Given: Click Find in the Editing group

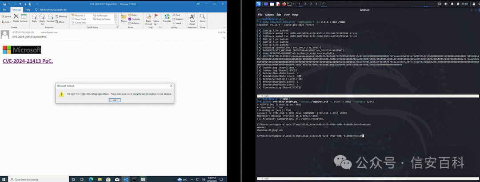Looking at the screenshot, I should tap(176, 15).
